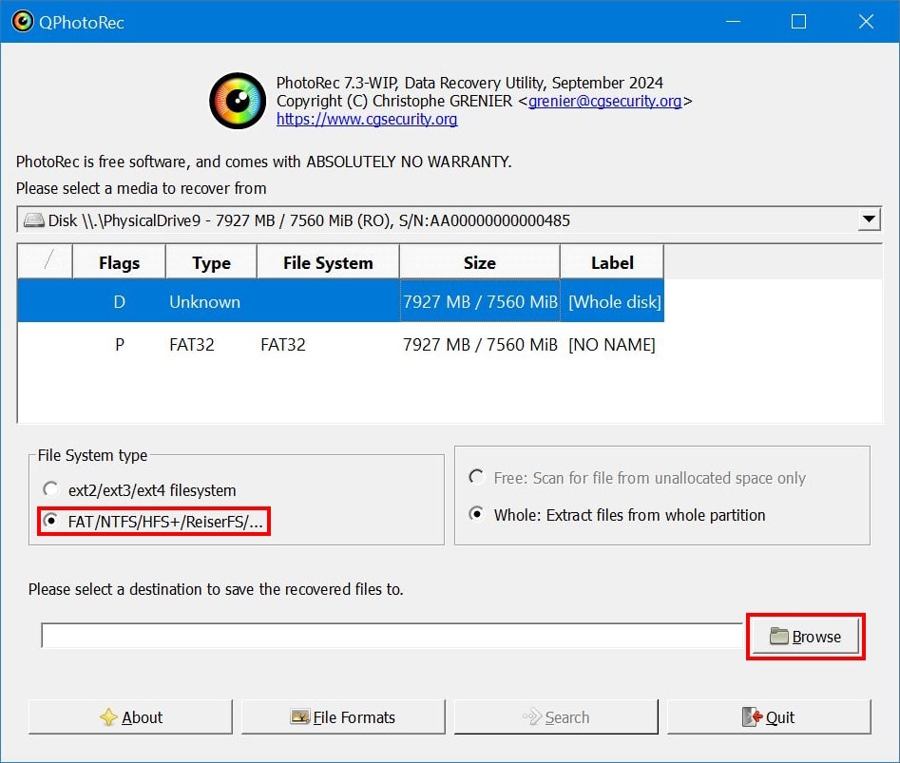The image size is (900, 763).
Task: Click the Search button
Action: coord(556,717)
